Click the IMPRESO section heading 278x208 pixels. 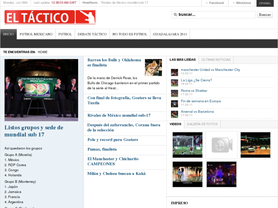(179, 203)
